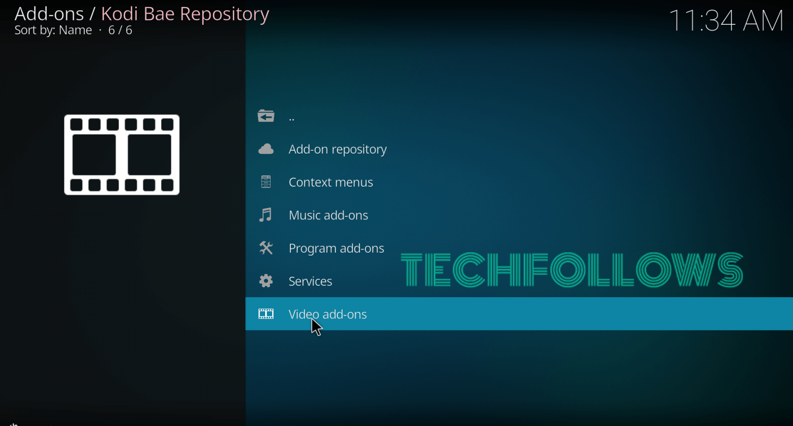Click the large film strip thumbnail
Image resolution: width=793 pixels, height=426 pixels.
tap(122, 155)
